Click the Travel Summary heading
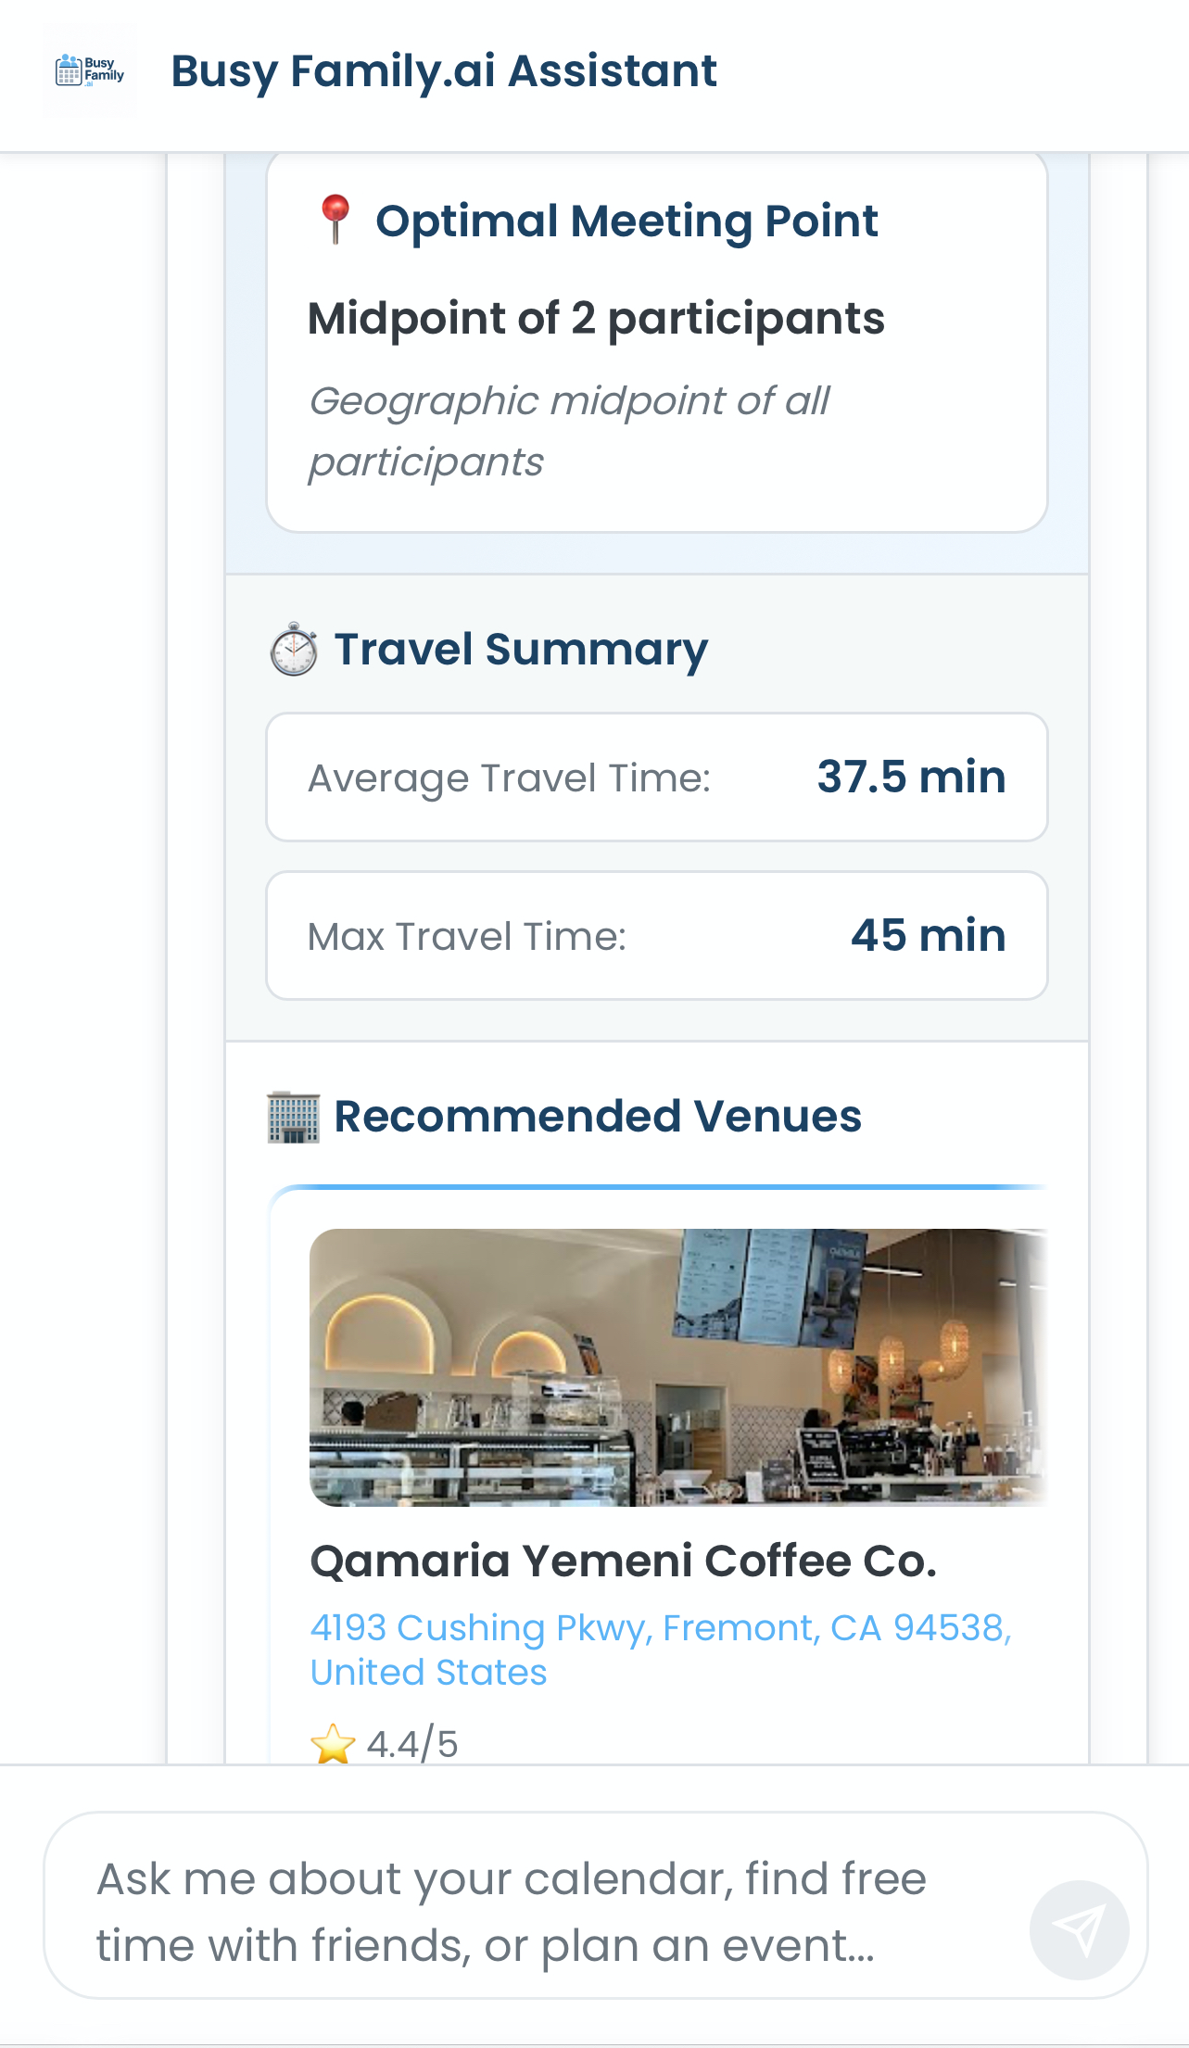The width and height of the screenshot is (1189, 2048). pos(521,650)
